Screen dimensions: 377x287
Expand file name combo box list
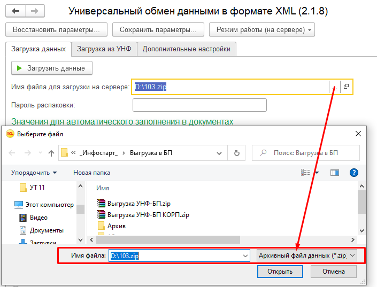245,256
